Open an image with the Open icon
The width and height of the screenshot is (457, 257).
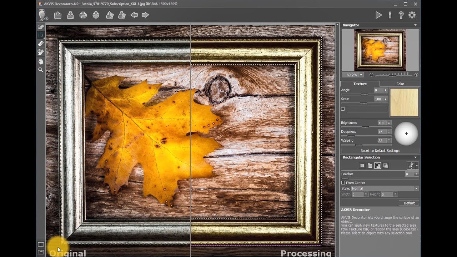[58, 15]
